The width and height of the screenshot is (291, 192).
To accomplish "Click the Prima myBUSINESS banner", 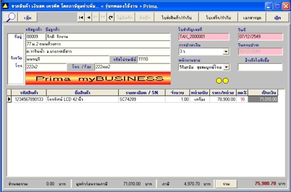I will tap(98, 78).
